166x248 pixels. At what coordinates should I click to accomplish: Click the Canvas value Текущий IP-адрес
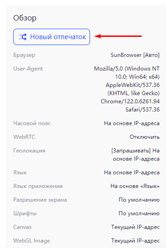point(136,227)
